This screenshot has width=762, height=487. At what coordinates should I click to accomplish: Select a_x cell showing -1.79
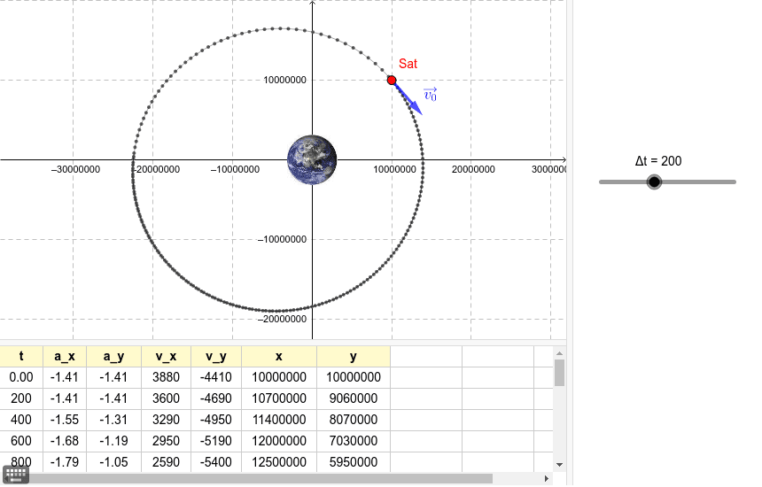point(65,462)
